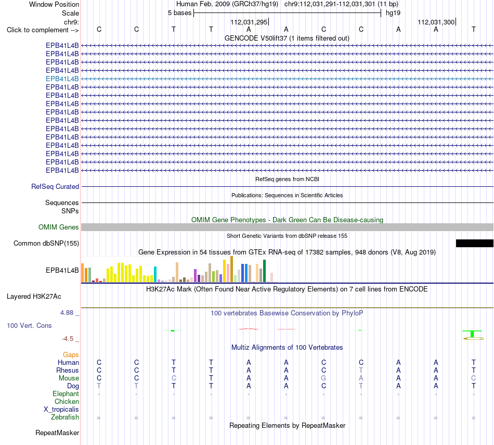Click the Scale label

[70, 13]
